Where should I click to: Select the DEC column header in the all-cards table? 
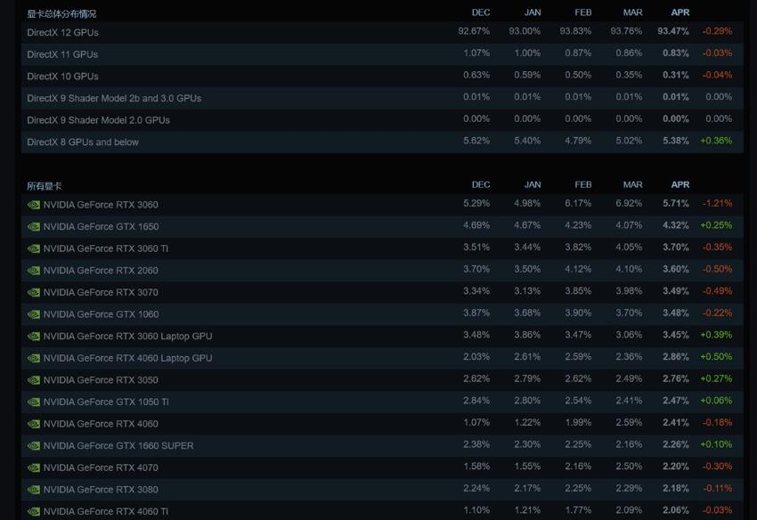(x=480, y=184)
